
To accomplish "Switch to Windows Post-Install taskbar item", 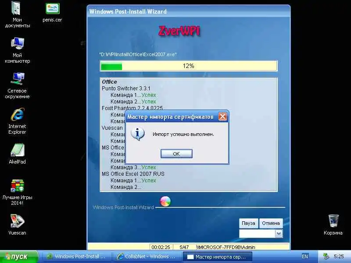I will coord(77,256).
